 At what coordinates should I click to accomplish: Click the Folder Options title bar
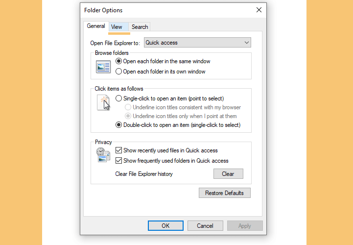(x=166, y=10)
